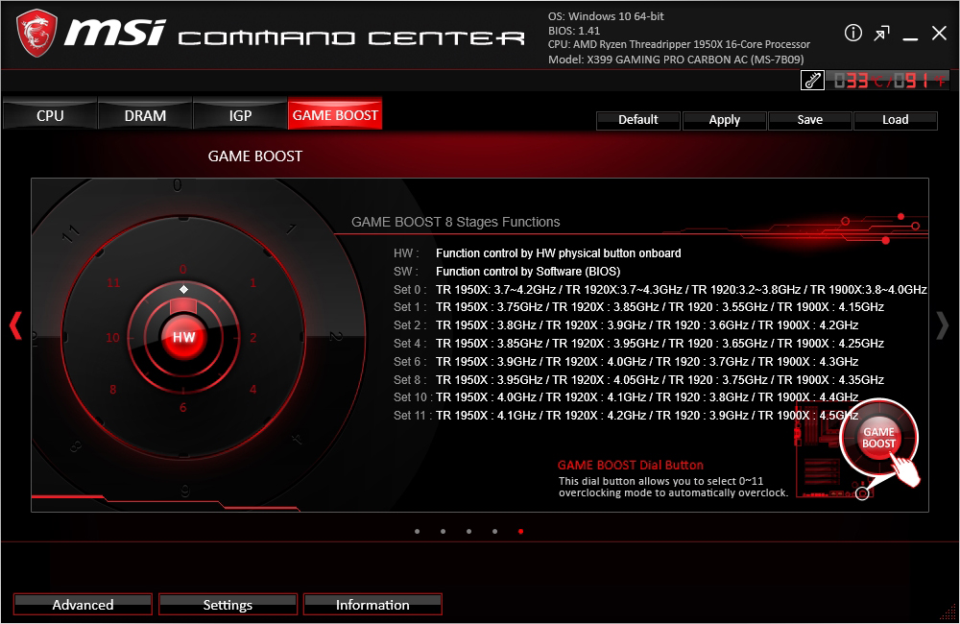This screenshot has height=624, width=960.
Task: Set dial to stage 8
Action: 112,390
